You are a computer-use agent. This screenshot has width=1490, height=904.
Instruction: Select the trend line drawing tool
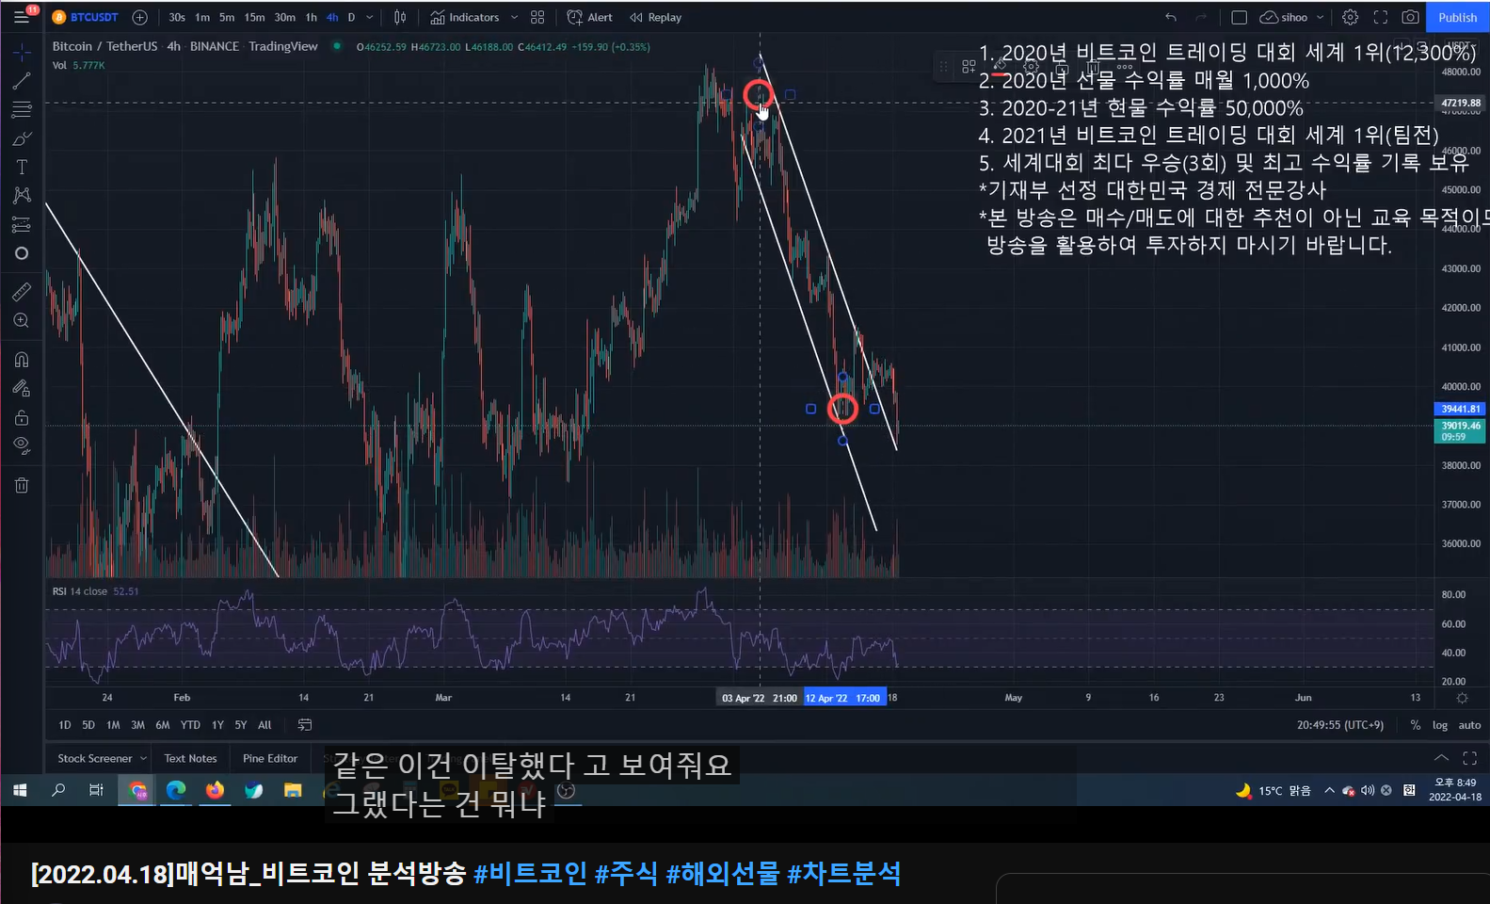pyautogui.click(x=21, y=82)
